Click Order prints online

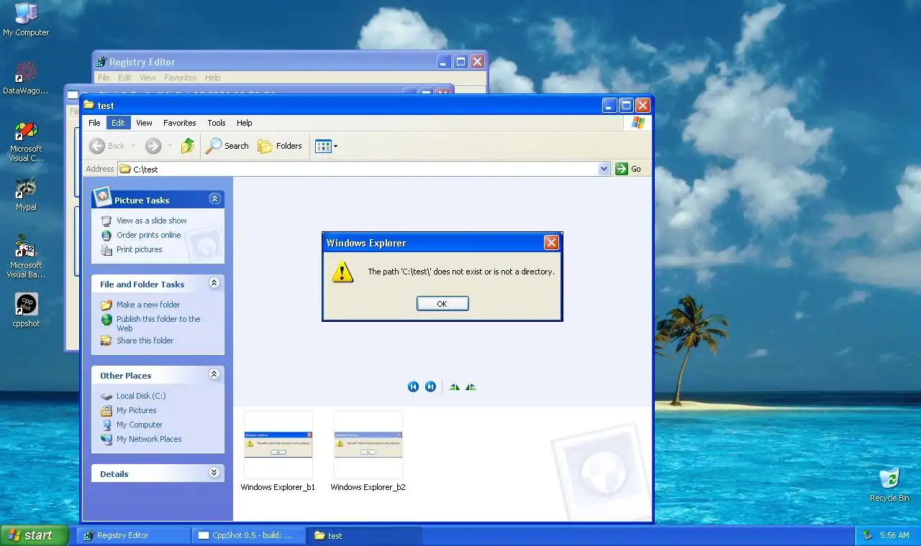148,235
